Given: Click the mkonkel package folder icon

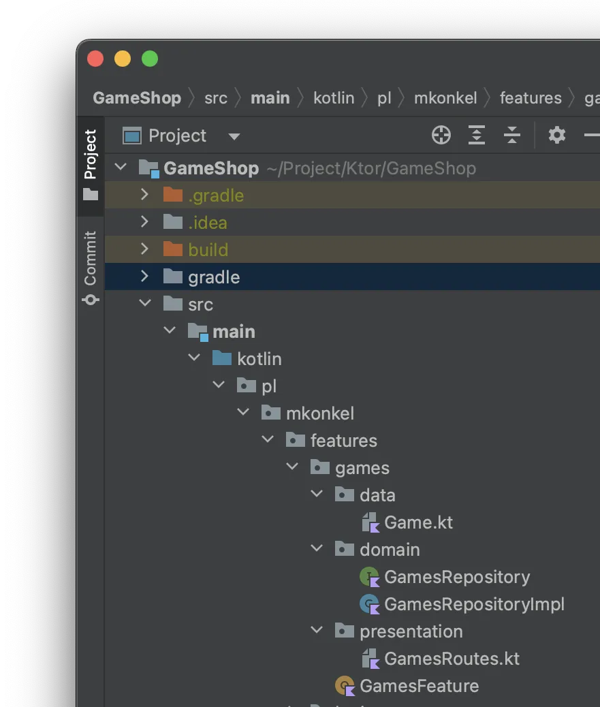Looking at the screenshot, I should (x=271, y=413).
